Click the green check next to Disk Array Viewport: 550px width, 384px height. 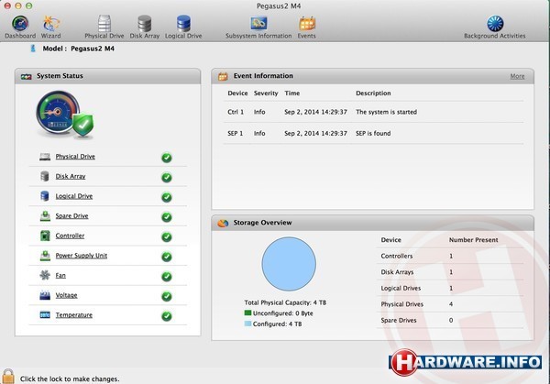tap(167, 178)
